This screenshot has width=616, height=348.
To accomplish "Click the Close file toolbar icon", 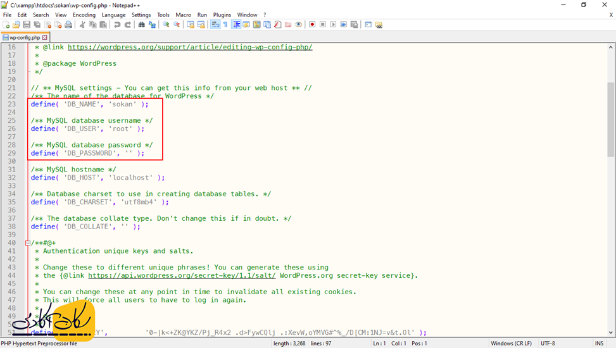I will 47,25.
